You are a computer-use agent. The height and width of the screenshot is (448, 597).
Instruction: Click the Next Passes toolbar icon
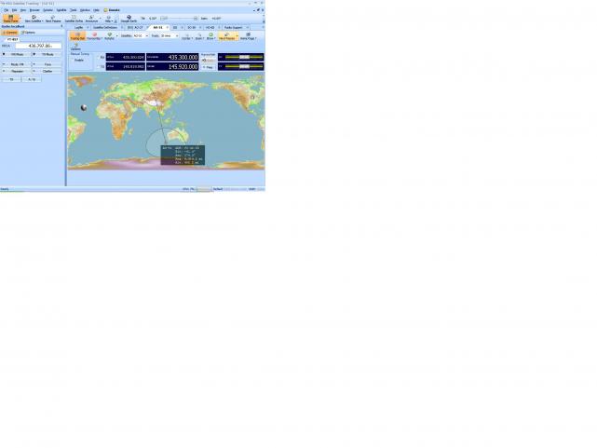(53, 18)
